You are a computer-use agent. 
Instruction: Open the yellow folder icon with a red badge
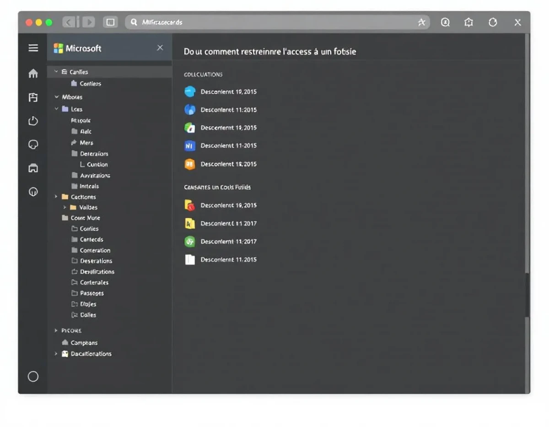[190, 205]
